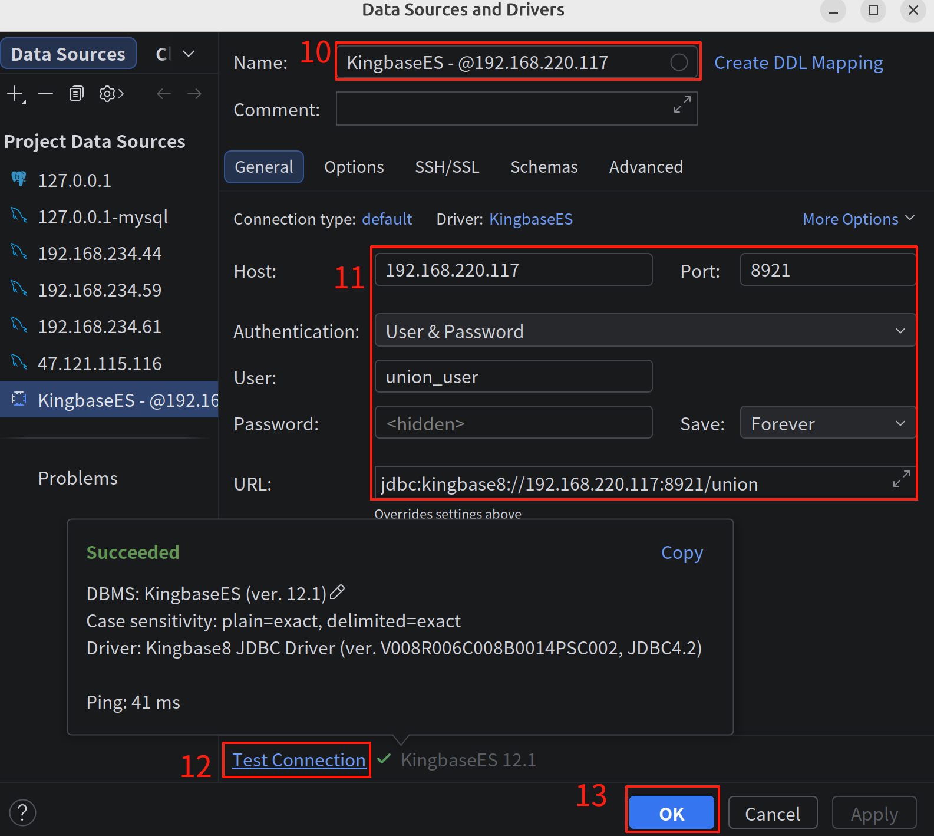This screenshot has width=934, height=836.
Task: Switch to the SSH/SSL tab
Action: (x=447, y=167)
